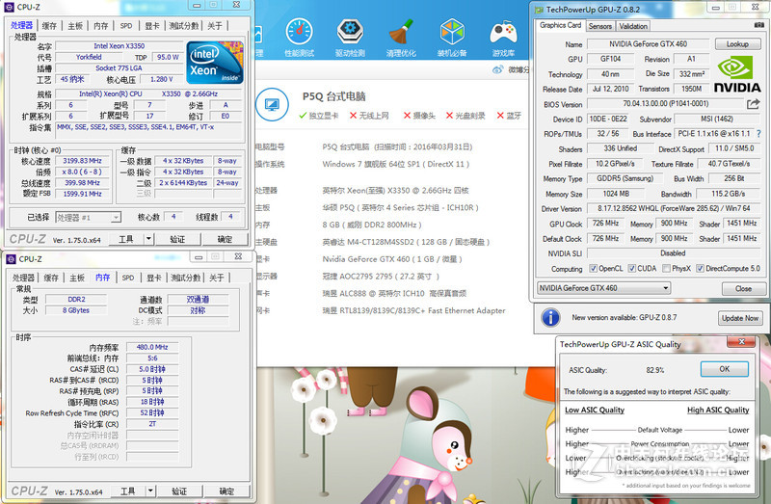
Task: Open 主板 tab in top CPU-Z window
Action: 75,26
